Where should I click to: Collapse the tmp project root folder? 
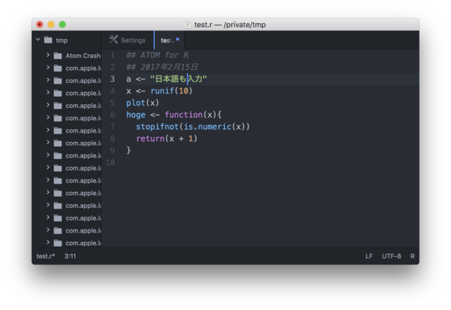(38, 40)
